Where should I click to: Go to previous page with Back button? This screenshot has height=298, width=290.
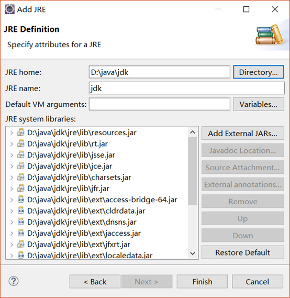coord(95,281)
